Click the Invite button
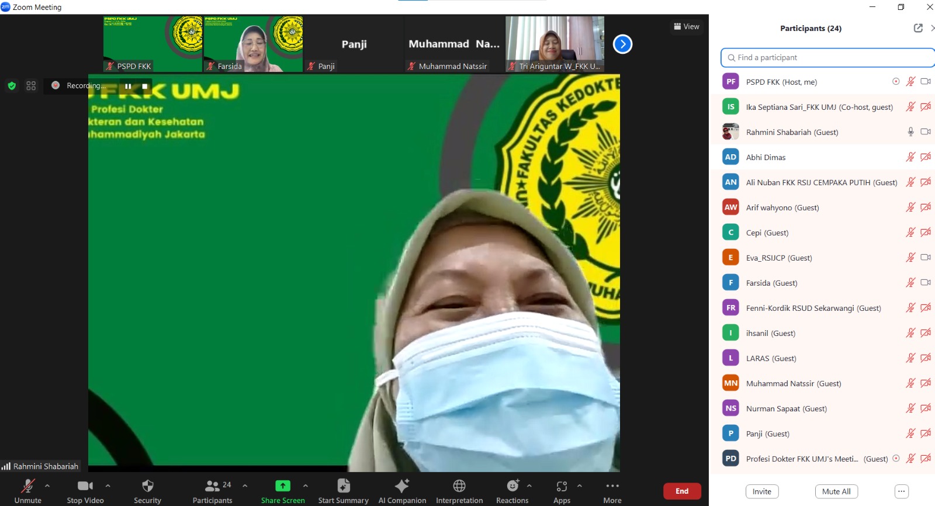 pos(762,491)
